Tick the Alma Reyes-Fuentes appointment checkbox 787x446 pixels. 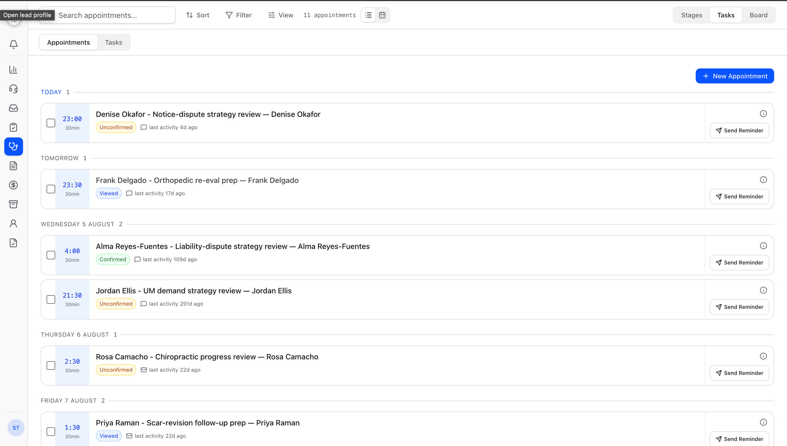pyautogui.click(x=51, y=255)
